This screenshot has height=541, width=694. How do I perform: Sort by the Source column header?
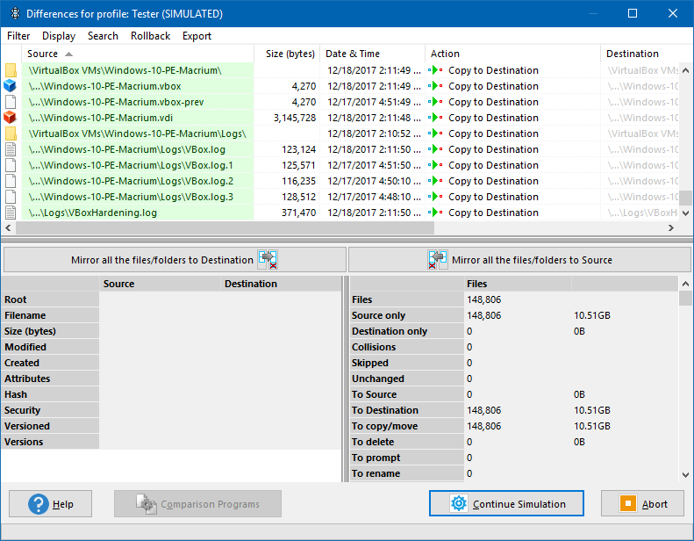[44, 54]
